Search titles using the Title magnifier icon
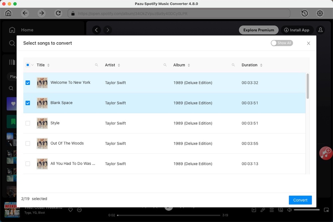This screenshot has height=222, width=333. click(x=97, y=65)
